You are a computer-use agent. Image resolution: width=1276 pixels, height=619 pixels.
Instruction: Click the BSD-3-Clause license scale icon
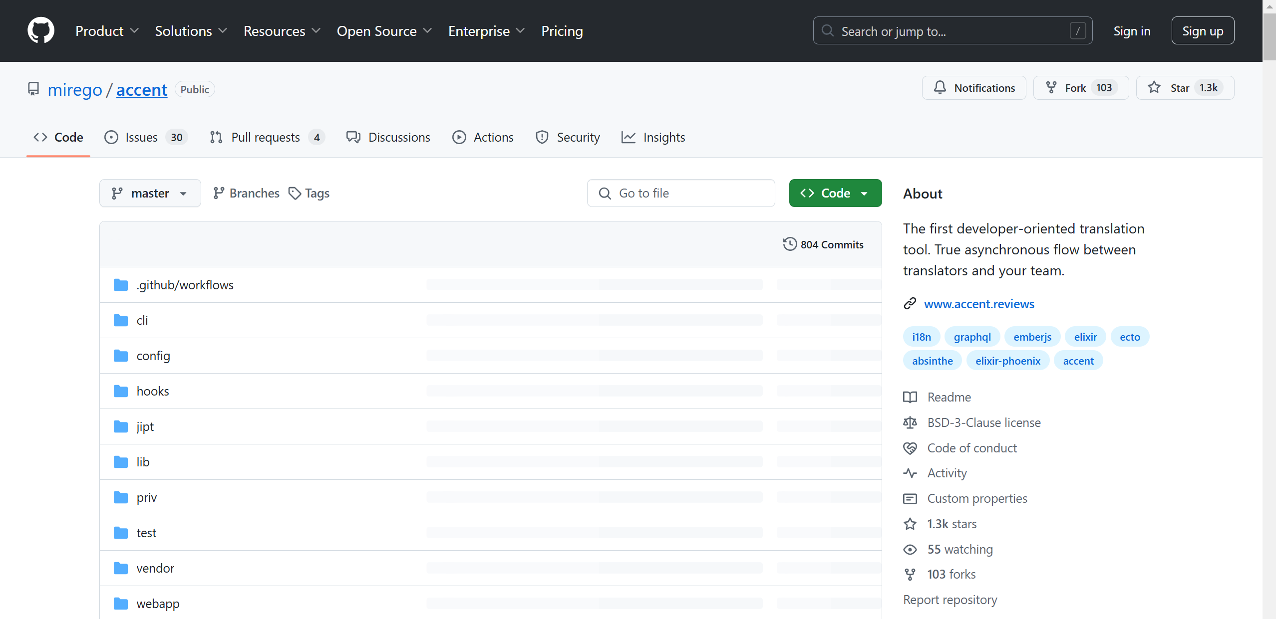tap(910, 422)
